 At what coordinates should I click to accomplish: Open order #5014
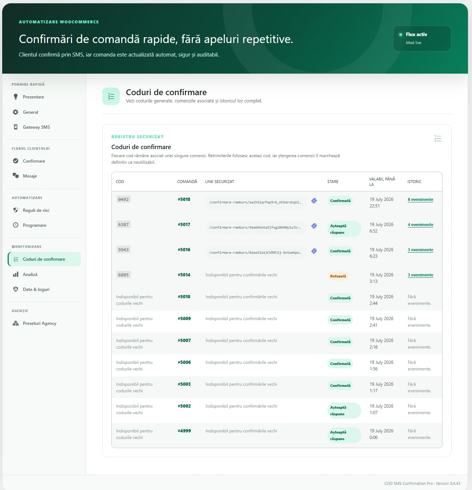pyautogui.click(x=184, y=275)
